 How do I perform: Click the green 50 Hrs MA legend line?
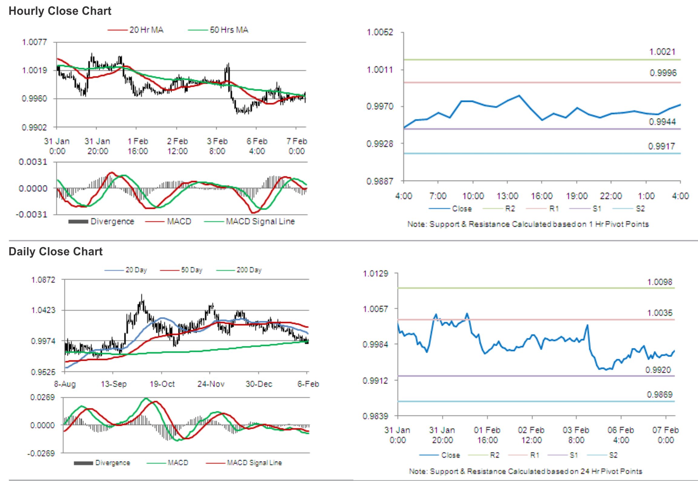198,30
